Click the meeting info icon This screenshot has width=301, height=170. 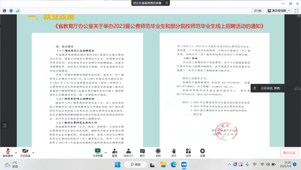coord(4,11)
